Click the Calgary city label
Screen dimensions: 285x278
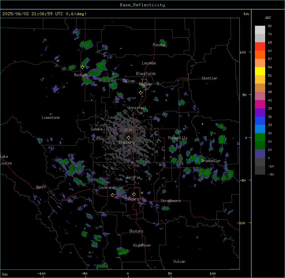click(132, 199)
